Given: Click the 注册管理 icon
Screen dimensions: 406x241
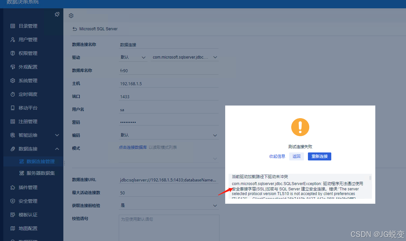Looking at the screenshot, I should (x=13, y=121).
